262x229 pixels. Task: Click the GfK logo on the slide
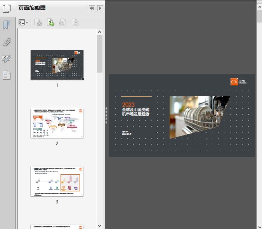[x=234, y=82]
